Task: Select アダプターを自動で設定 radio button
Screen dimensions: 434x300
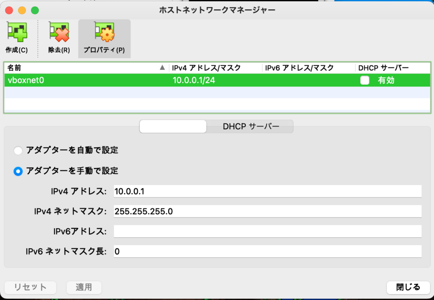Action: [x=18, y=150]
